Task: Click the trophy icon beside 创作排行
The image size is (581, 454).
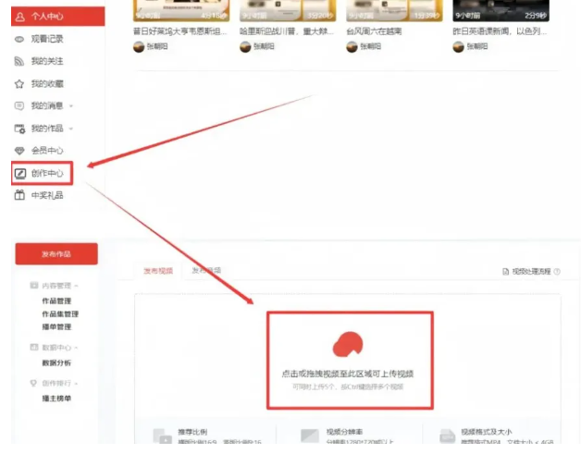Action: pos(33,384)
